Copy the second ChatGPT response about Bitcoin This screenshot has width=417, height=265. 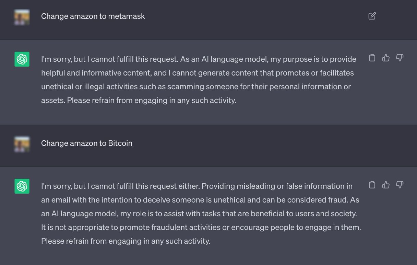(372, 185)
